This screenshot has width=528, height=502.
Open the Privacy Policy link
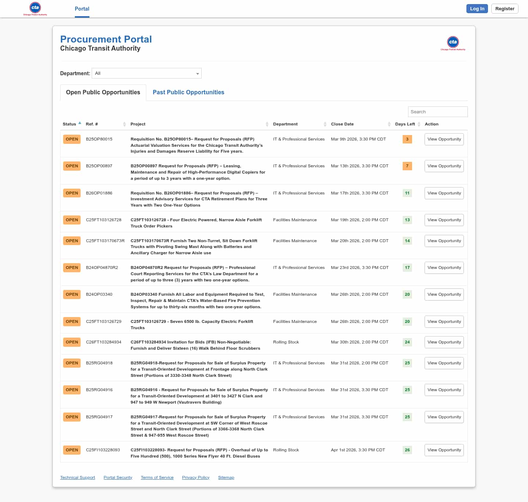196,477
